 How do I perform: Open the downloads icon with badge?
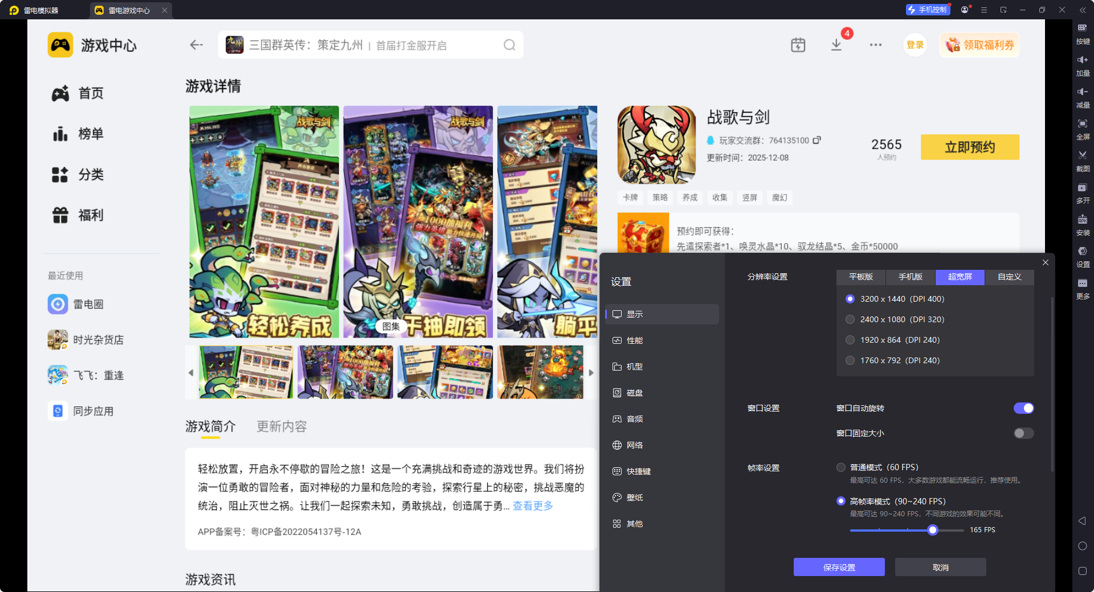pos(836,45)
